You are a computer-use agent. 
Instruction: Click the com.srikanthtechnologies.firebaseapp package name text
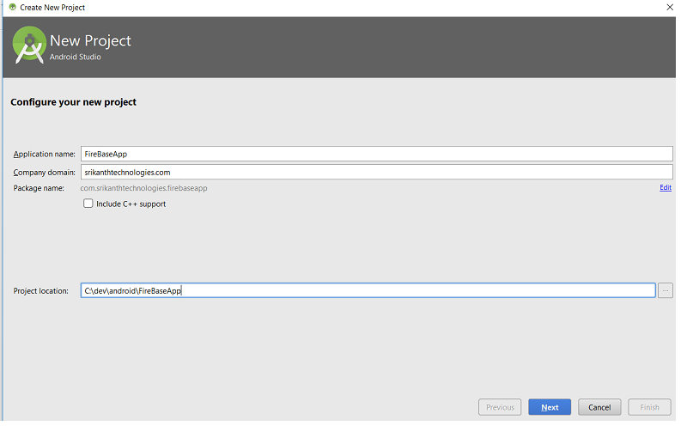coord(143,188)
